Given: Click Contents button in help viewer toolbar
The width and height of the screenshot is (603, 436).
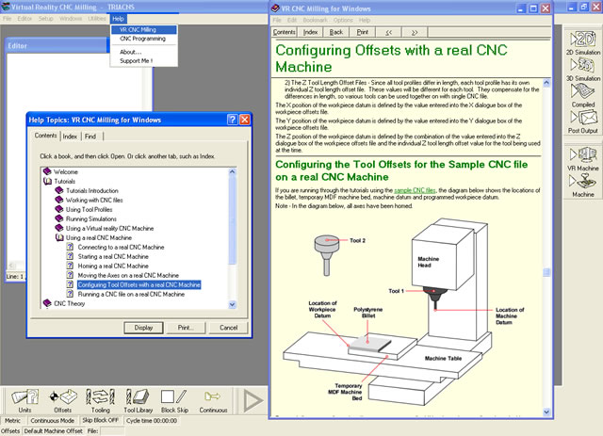Looking at the screenshot, I should [285, 32].
